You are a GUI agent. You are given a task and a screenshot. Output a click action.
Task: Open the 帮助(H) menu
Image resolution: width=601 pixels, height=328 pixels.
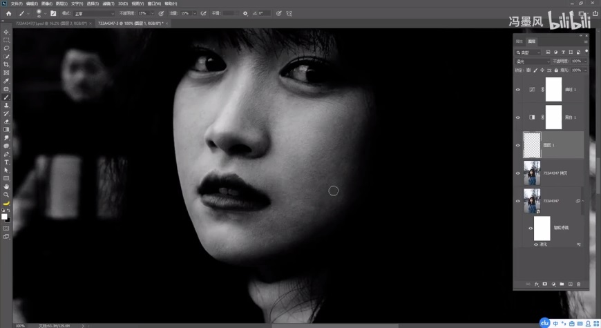[x=171, y=3]
